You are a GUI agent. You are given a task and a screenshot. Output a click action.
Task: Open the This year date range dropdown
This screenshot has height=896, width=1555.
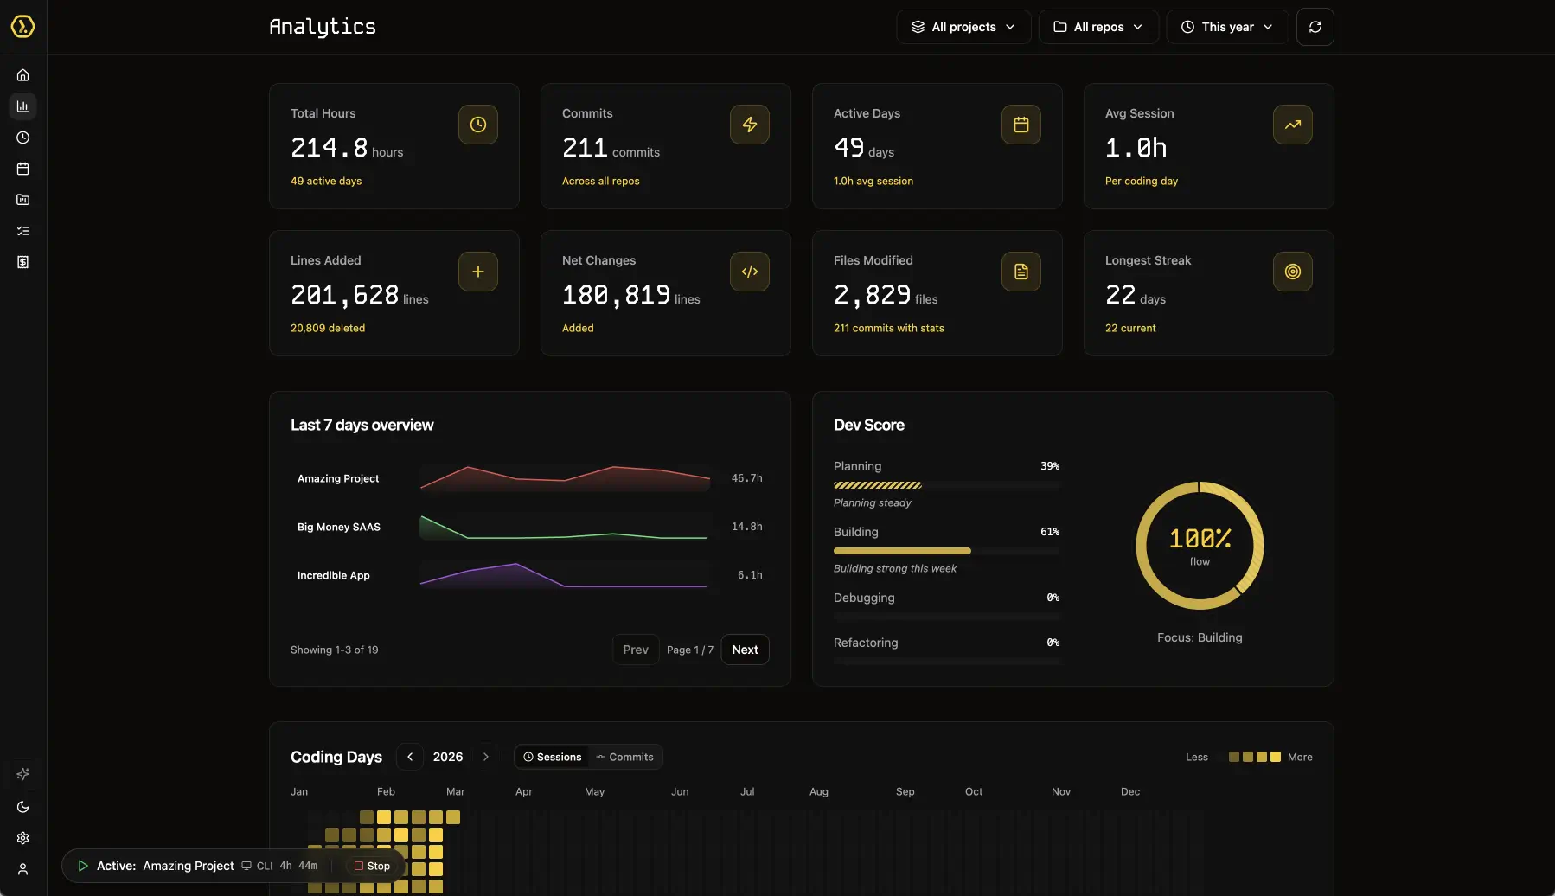point(1226,27)
